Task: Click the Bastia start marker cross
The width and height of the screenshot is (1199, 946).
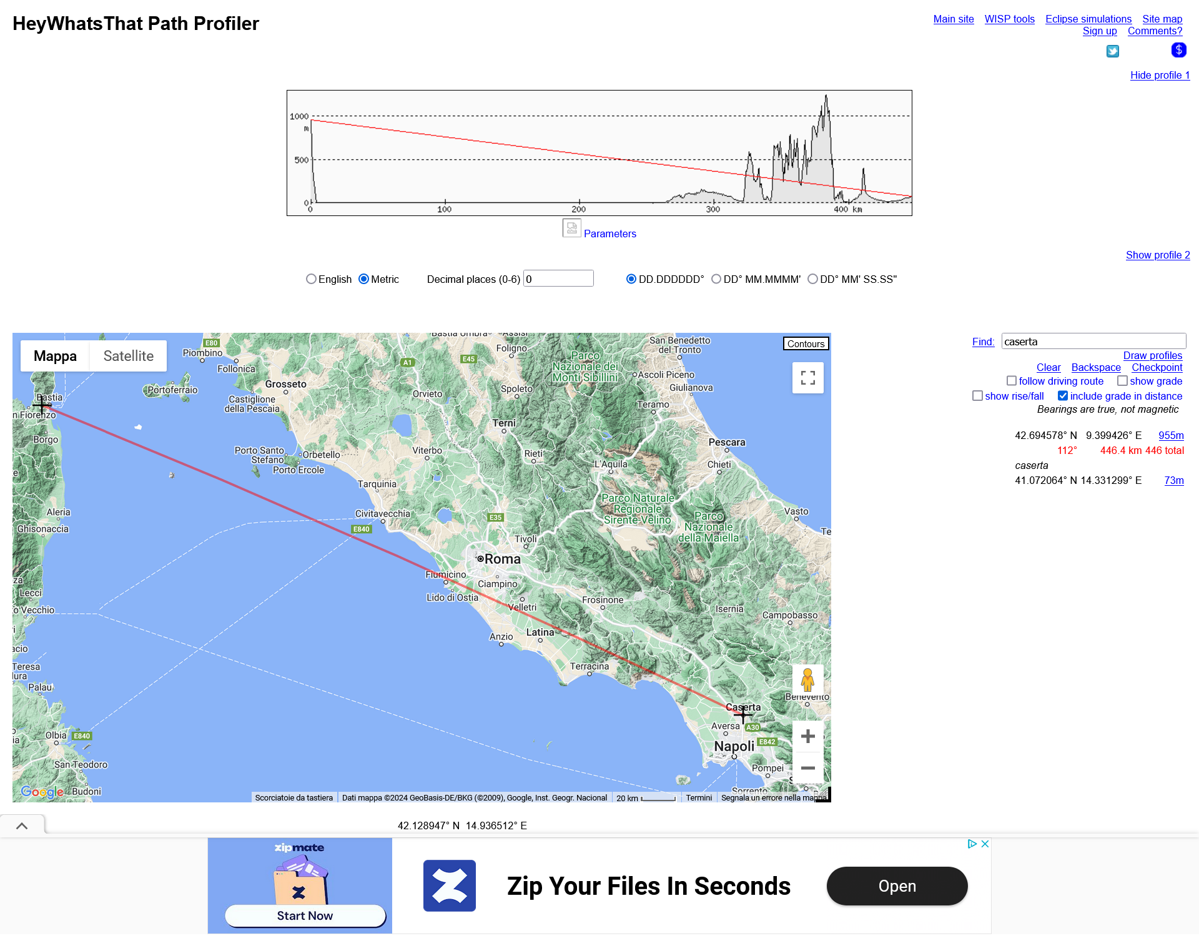Action: [x=42, y=405]
